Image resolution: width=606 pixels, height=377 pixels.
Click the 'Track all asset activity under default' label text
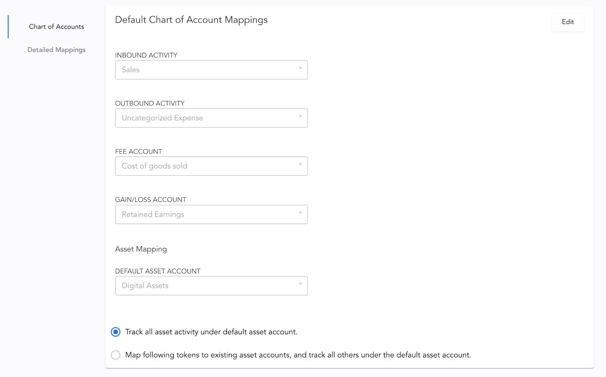click(211, 332)
